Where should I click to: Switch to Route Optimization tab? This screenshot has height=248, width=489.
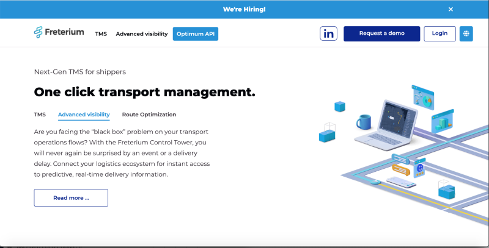click(149, 115)
